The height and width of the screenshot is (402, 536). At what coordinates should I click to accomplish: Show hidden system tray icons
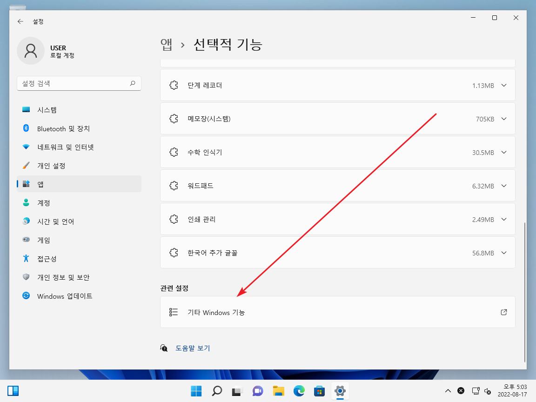[x=448, y=391]
